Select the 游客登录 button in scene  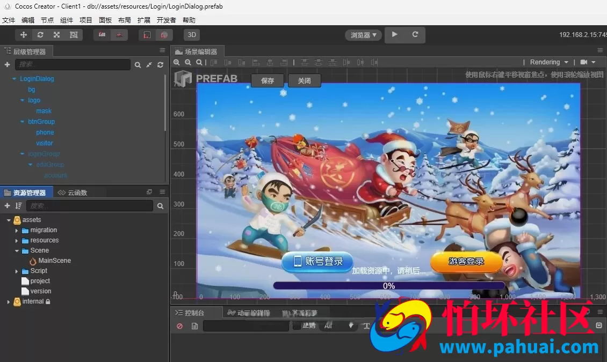[x=466, y=262]
